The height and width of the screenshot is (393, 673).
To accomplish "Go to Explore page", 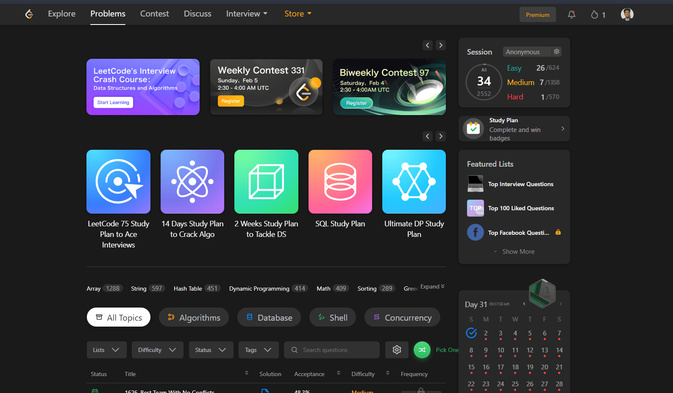I will pos(62,14).
